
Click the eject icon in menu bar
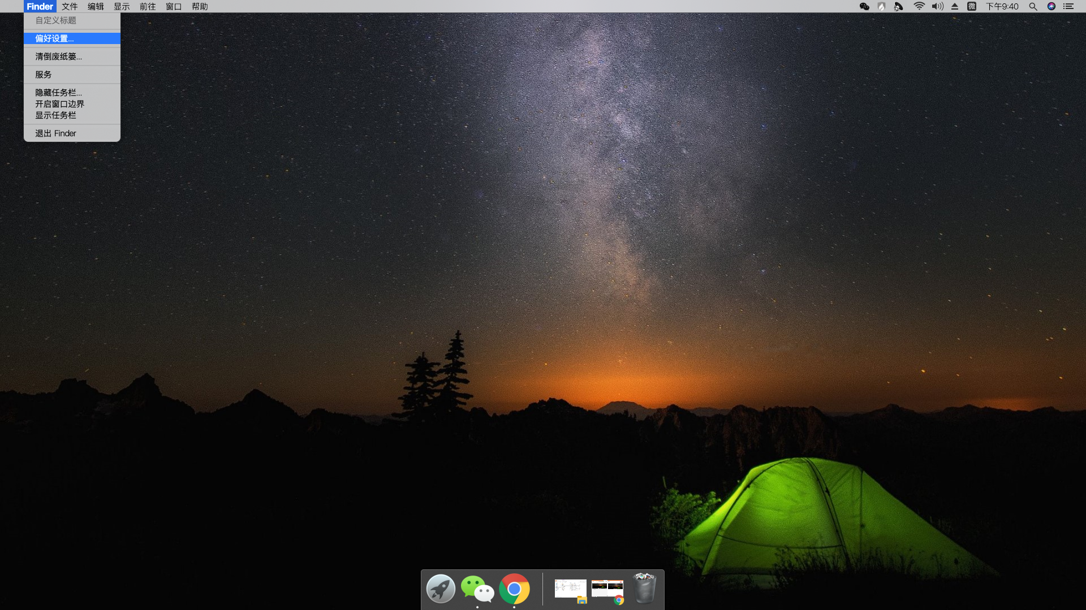click(x=955, y=7)
